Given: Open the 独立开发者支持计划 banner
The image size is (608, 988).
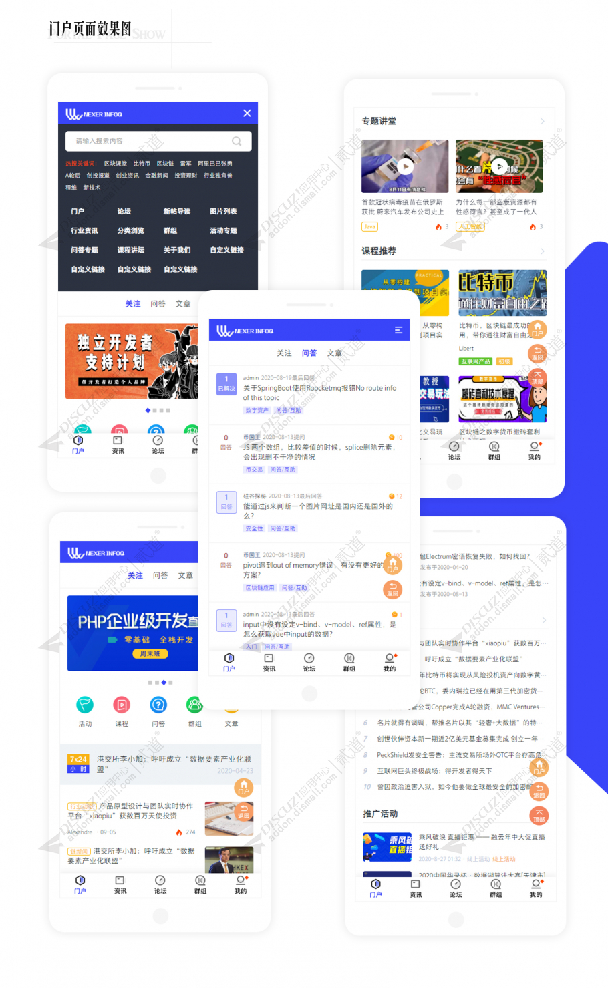Looking at the screenshot, I should coord(132,361).
